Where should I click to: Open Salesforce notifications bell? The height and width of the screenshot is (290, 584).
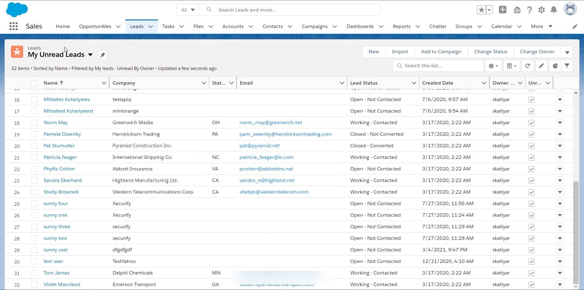pos(553,10)
